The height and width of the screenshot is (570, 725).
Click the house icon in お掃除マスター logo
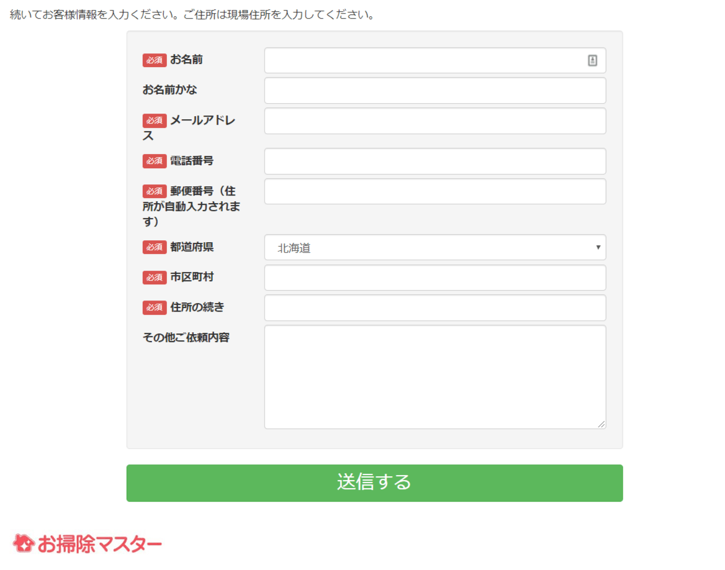(24, 543)
